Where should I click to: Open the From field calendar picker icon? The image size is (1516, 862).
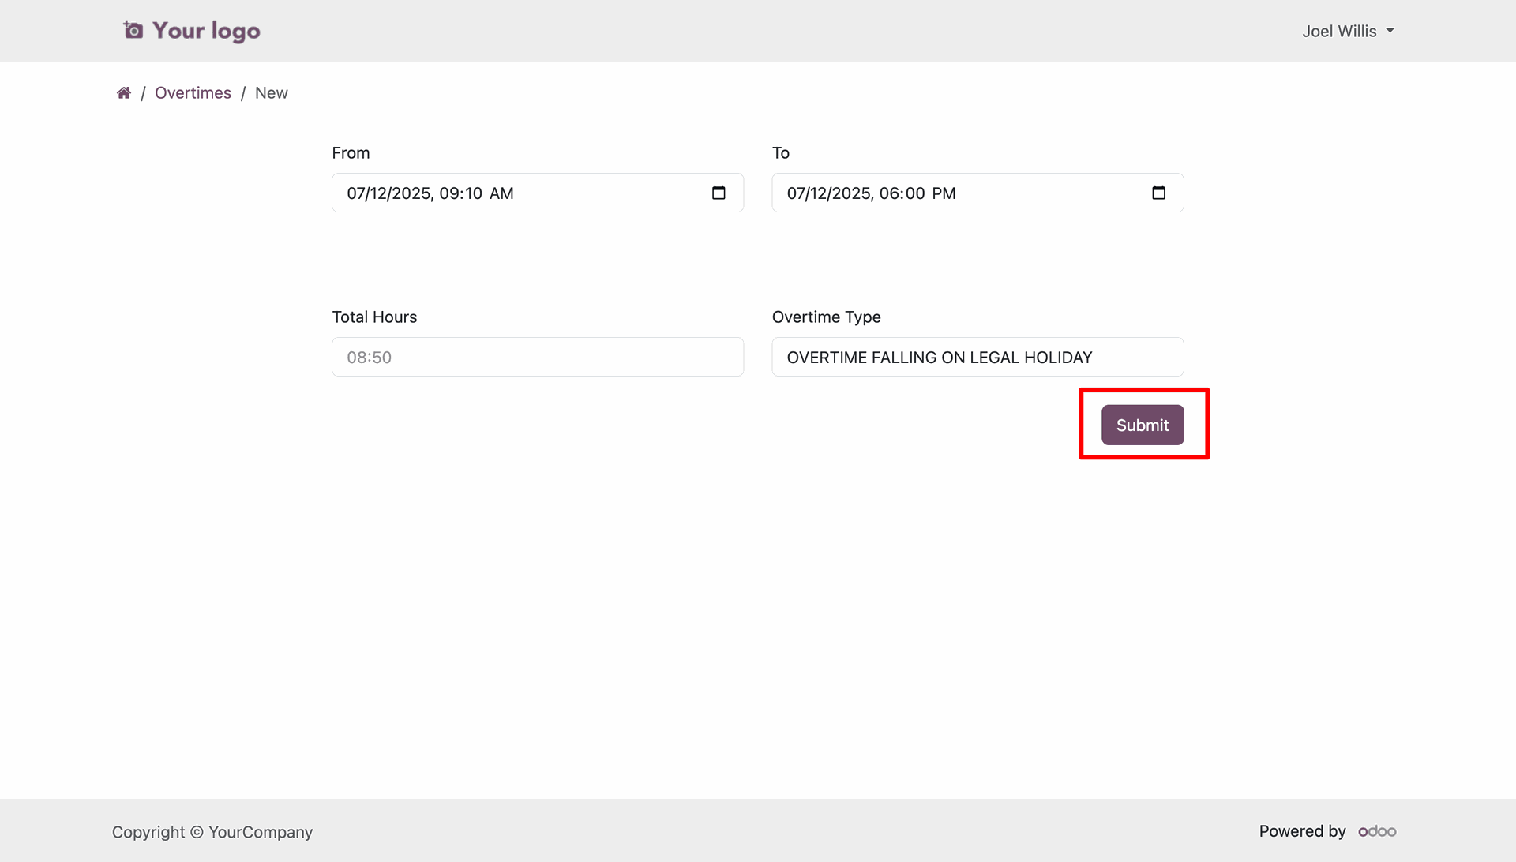click(x=719, y=193)
